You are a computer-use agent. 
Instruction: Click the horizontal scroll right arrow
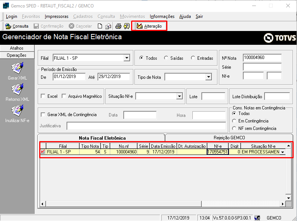[282, 204]
